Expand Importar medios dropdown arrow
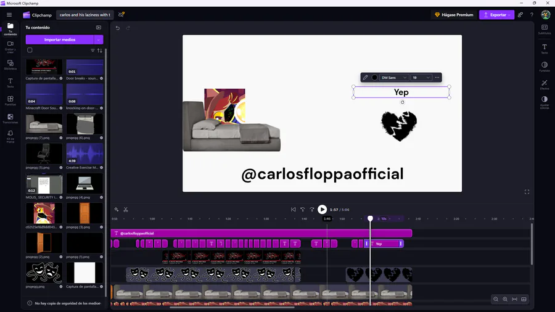Viewport: 555px width, 312px height. (99, 39)
